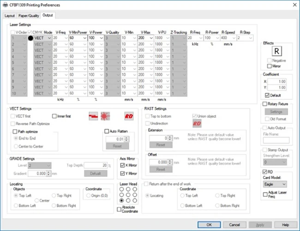The image size is (300, 231).
Task: Toggle the Auto Flatten checkbox
Action: tap(107, 131)
